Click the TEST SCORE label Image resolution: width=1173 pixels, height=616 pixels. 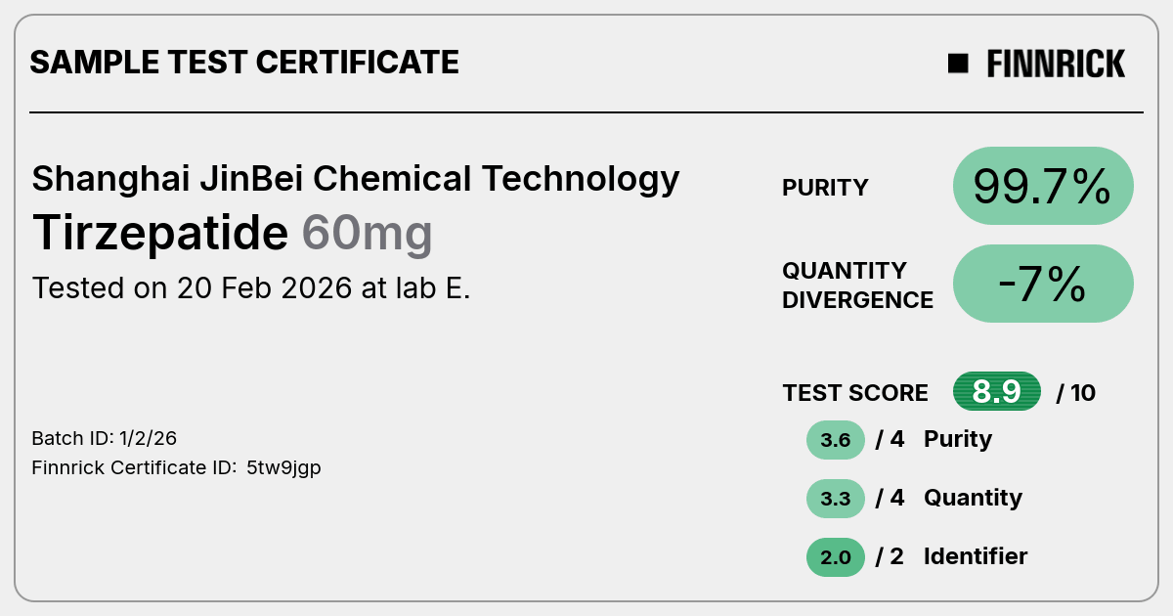pos(855,393)
